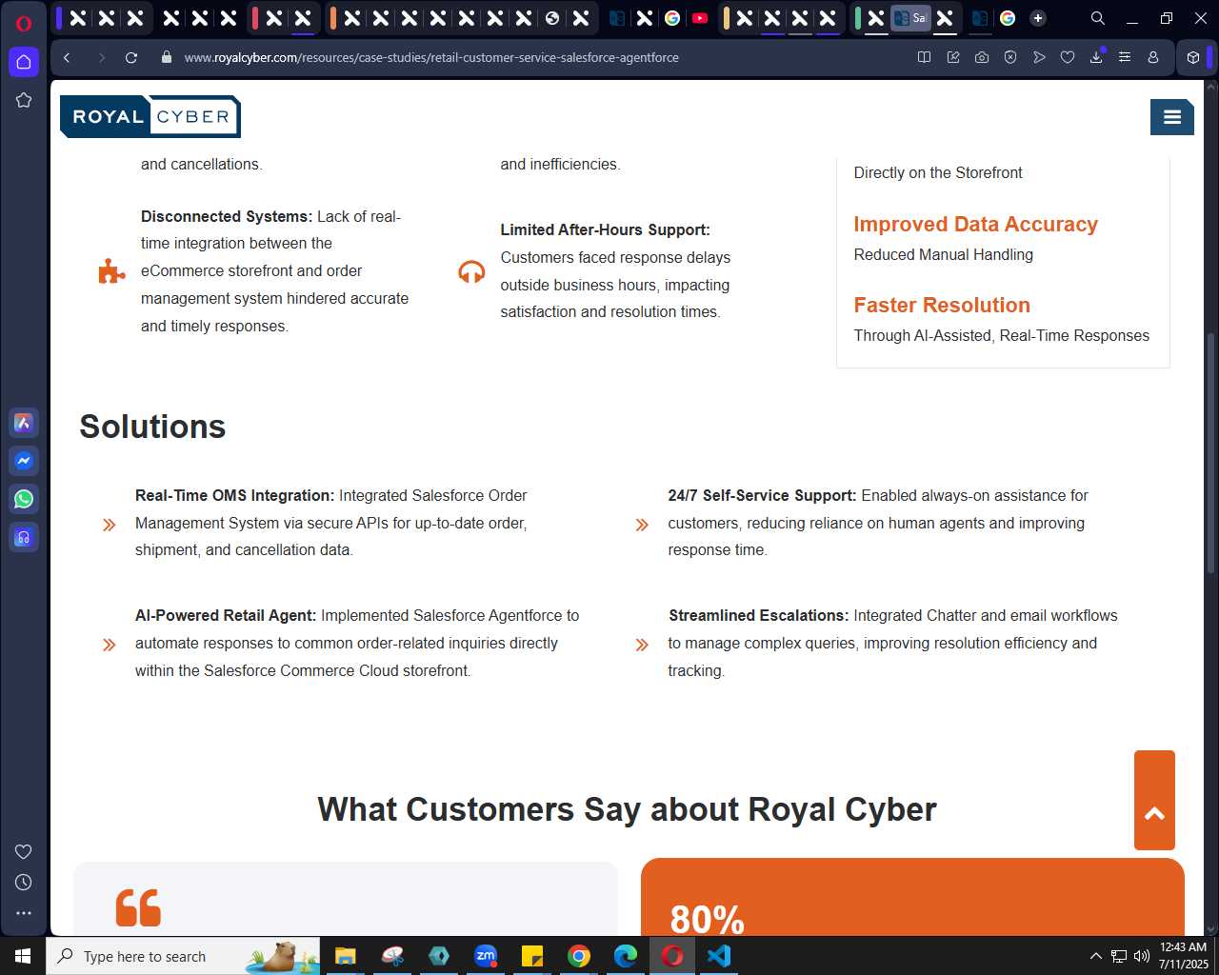Open the start page home icon in sidebar
This screenshot has height=975, width=1219.
(24, 62)
